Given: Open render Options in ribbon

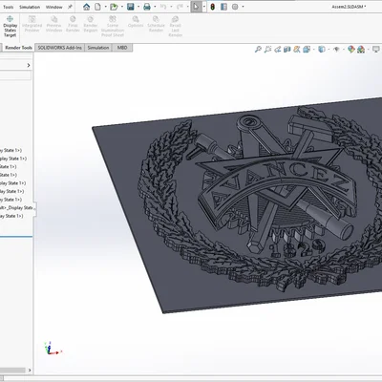Looking at the screenshot, I should (136, 22).
